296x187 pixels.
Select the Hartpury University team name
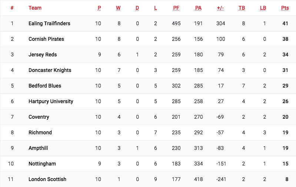(51, 101)
